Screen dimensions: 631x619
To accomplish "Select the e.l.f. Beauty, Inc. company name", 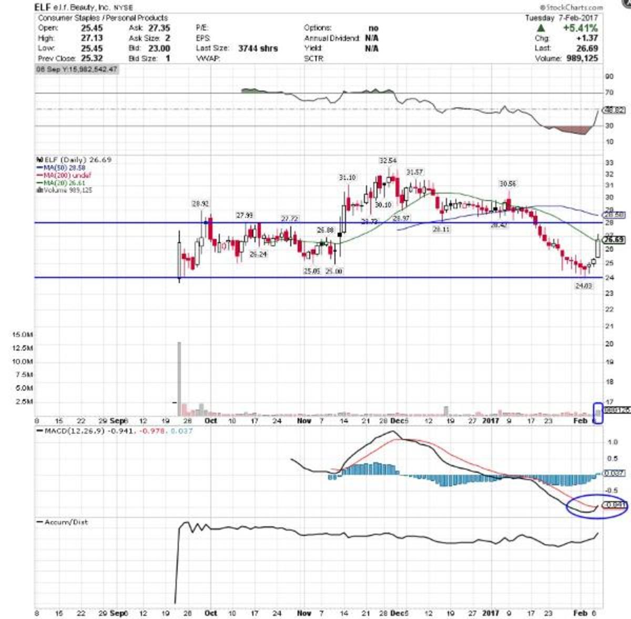I will (82, 8).
